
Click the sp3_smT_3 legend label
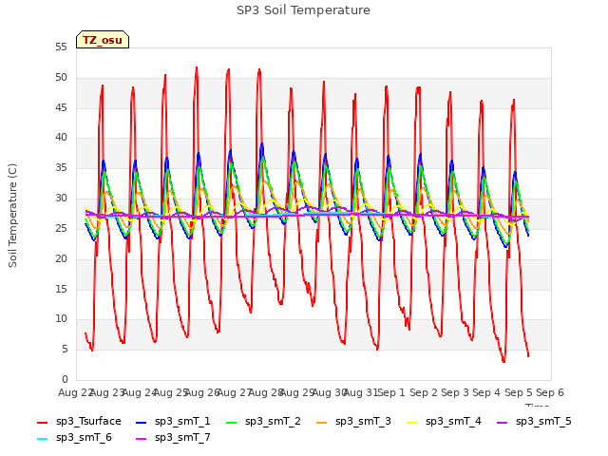tap(363, 421)
